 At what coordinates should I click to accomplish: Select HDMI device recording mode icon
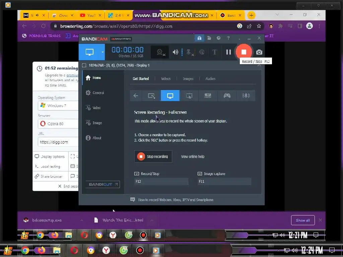tap(208, 95)
